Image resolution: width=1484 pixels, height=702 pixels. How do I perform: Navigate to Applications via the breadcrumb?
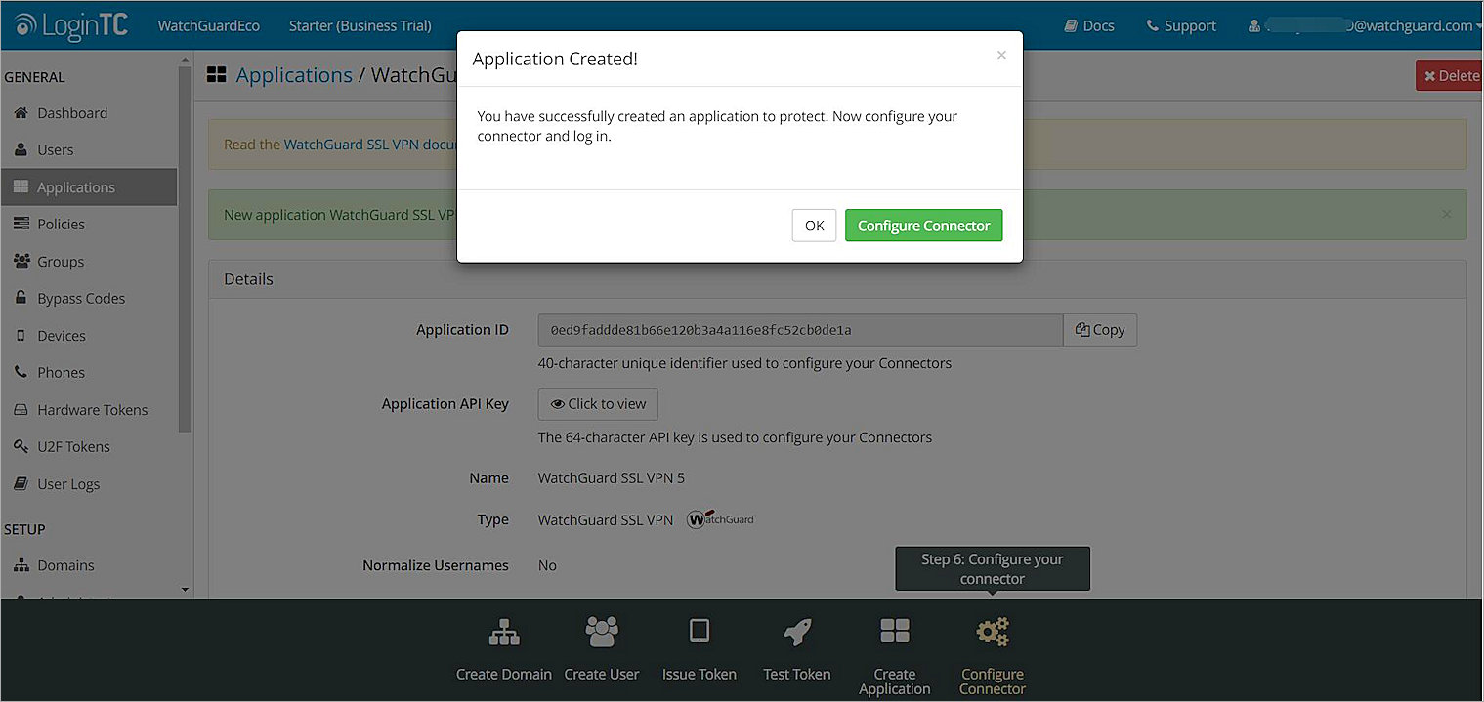click(294, 74)
